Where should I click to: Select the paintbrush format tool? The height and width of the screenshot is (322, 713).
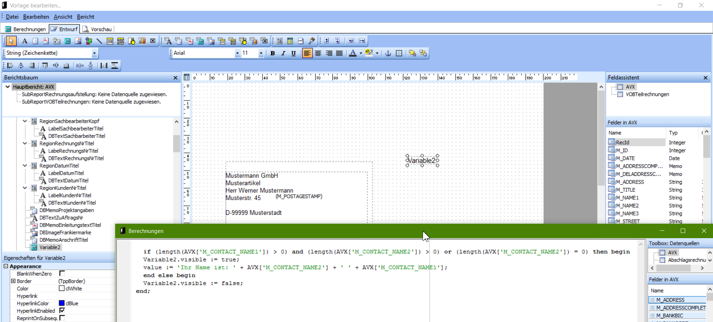312,41
